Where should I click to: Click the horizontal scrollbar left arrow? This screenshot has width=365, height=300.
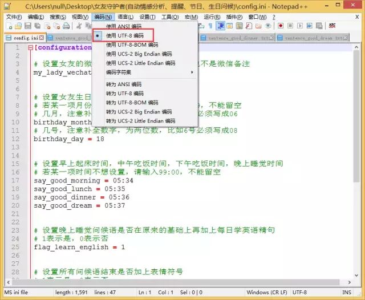[x=9, y=282]
